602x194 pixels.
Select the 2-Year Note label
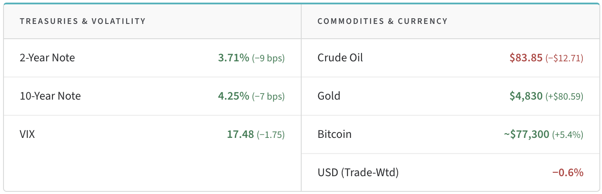47,58
